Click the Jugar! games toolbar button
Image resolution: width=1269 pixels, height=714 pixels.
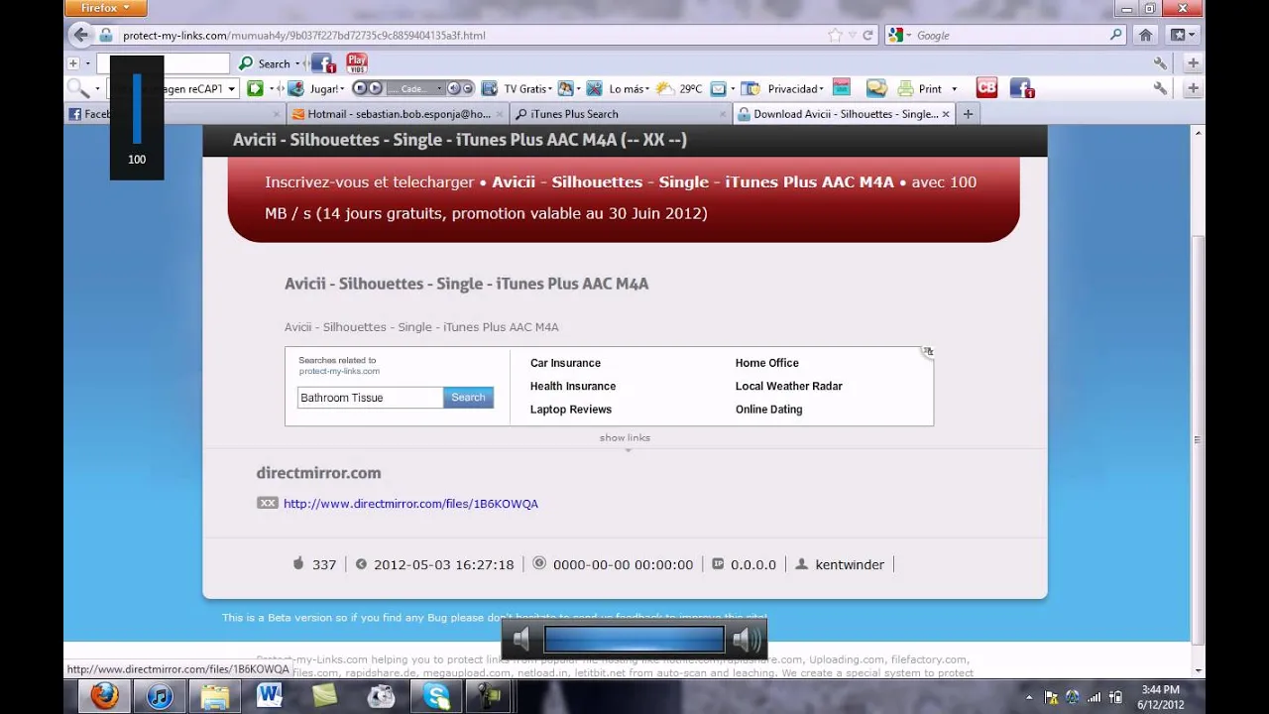pos(316,88)
